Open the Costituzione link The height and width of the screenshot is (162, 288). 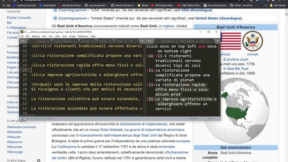[67, 147]
